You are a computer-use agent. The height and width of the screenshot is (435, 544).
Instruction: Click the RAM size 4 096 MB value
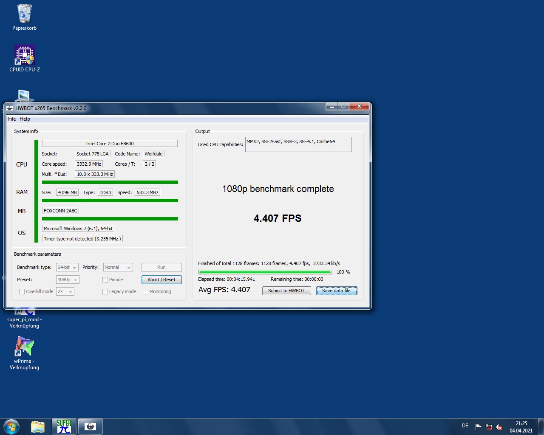(67, 192)
